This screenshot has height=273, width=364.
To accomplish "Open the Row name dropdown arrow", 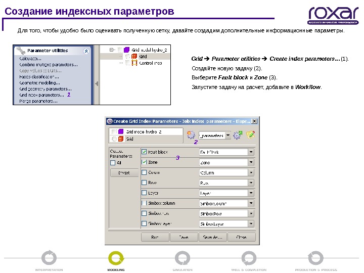I will point(251,183).
